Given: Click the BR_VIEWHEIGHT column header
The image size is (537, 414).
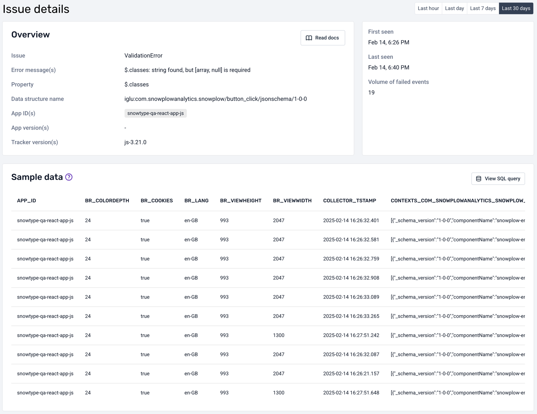Looking at the screenshot, I should (x=241, y=200).
